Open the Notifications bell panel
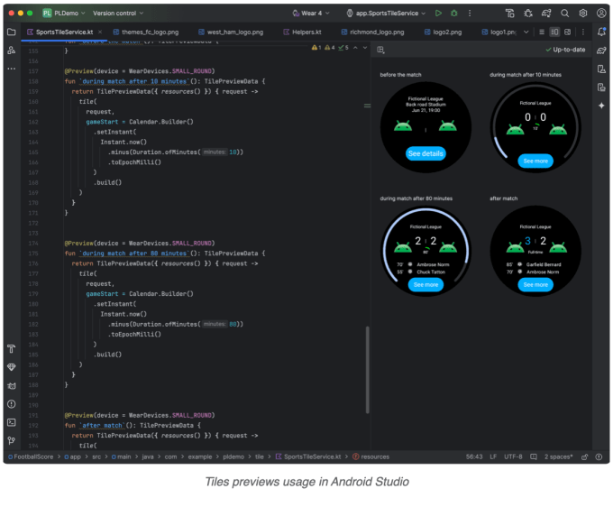This screenshot has width=613, height=507. [601, 32]
